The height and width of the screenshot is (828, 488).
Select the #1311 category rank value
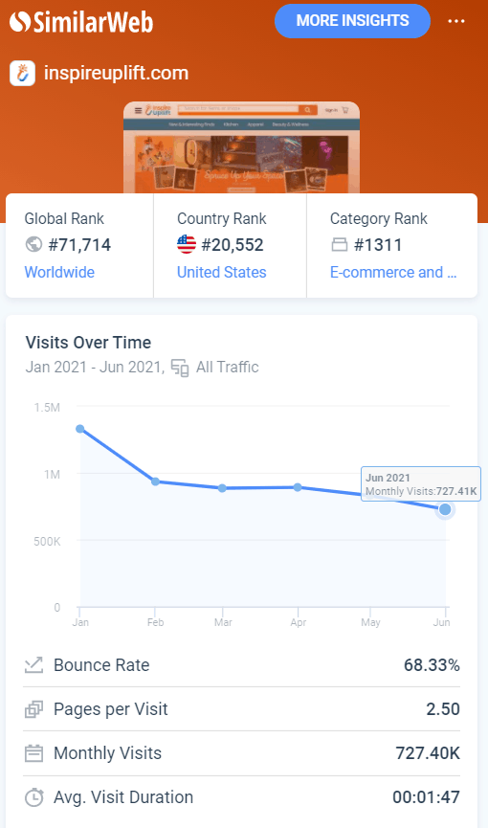[x=378, y=244]
